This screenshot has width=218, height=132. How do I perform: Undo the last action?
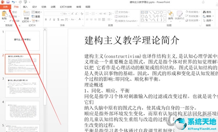tap(13, 2)
